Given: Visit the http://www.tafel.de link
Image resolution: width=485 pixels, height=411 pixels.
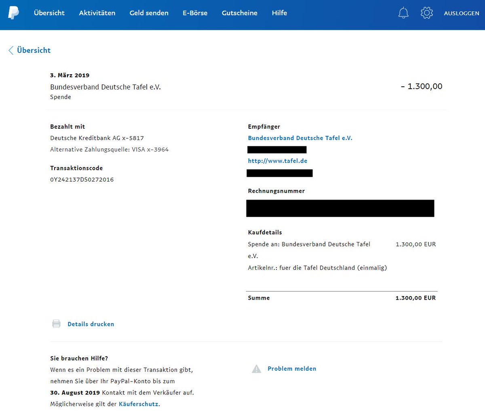Looking at the screenshot, I should pyautogui.click(x=278, y=161).
